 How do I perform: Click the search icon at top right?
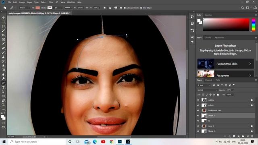click(x=242, y=8)
